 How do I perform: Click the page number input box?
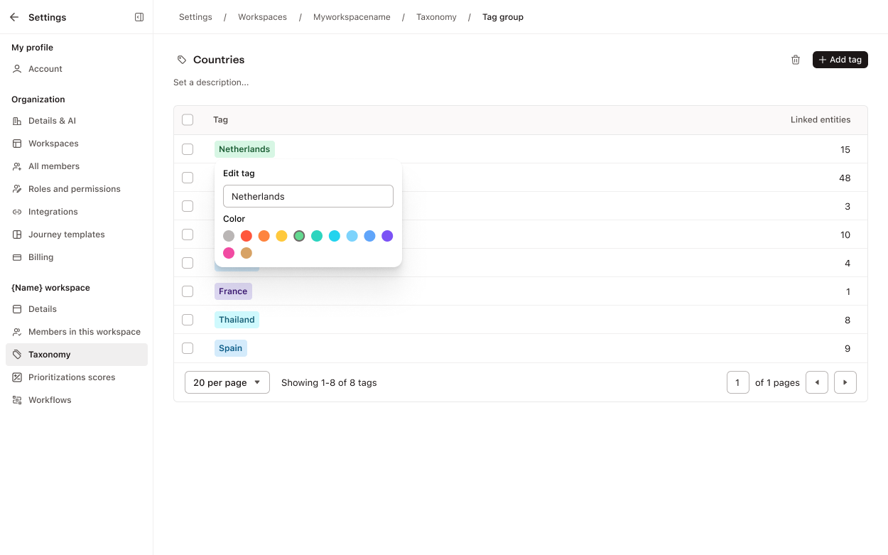(x=738, y=382)
